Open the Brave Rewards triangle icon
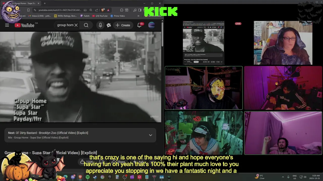Image resolution: width=323 pixels, height=181 pixels. [108, 10]
